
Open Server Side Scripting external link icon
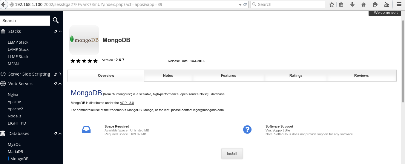pos(55,74)
